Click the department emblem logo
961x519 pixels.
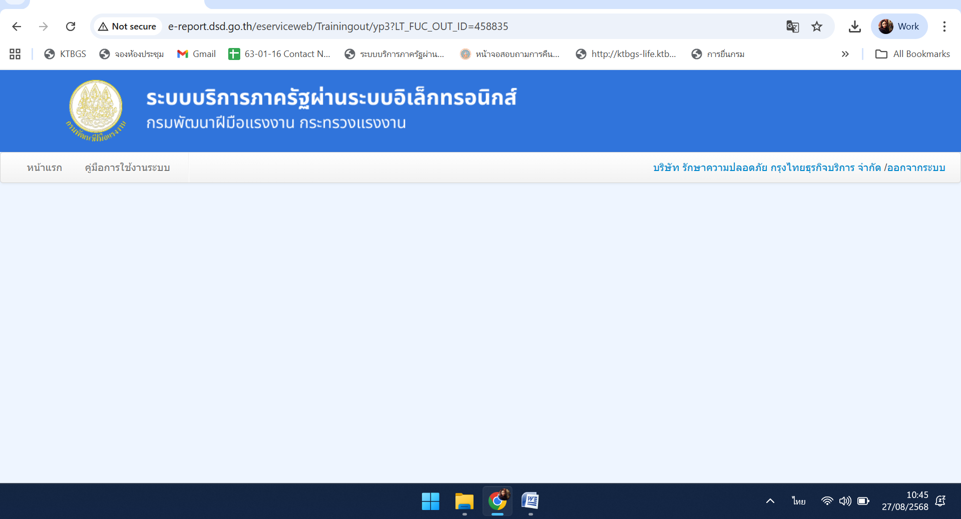point(96,110)
